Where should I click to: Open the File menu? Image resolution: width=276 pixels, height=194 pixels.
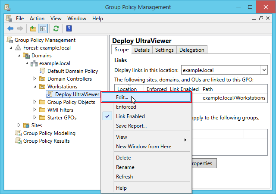tap(20, 19)
